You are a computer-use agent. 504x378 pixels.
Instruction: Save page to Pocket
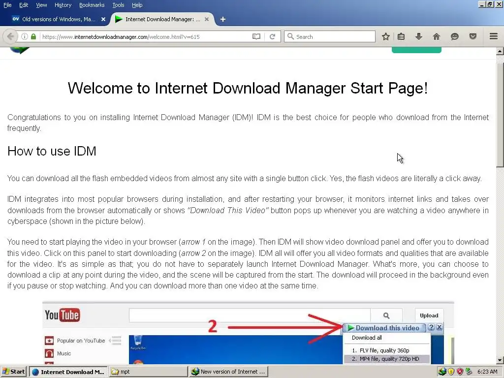click(x=473, y=36)
